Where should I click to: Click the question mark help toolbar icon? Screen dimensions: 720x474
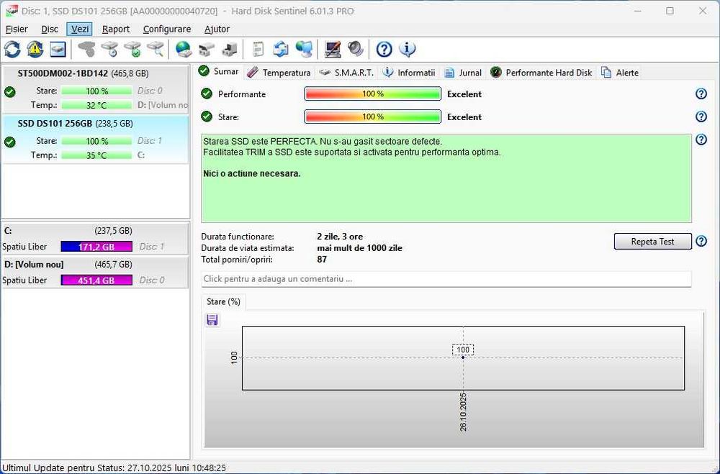click(x=384, y=49)
